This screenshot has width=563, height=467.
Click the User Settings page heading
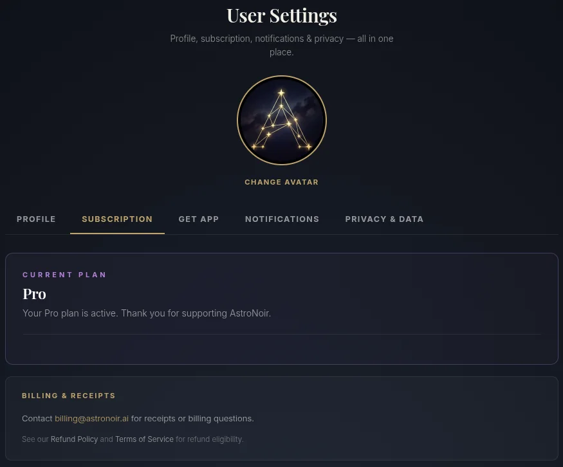(282, 16)
